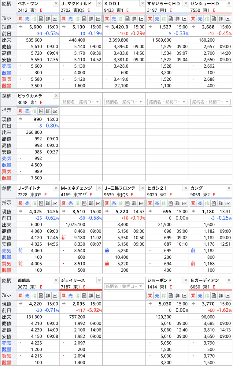This screenshot has height=367, width=233.
Task: Close the ビックカメラ panel
Action: pos(56,96)
